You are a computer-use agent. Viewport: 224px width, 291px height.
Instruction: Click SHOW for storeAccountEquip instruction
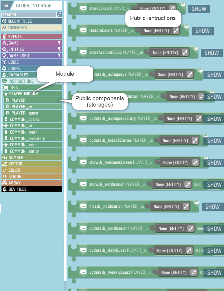(x=212, y=53)
